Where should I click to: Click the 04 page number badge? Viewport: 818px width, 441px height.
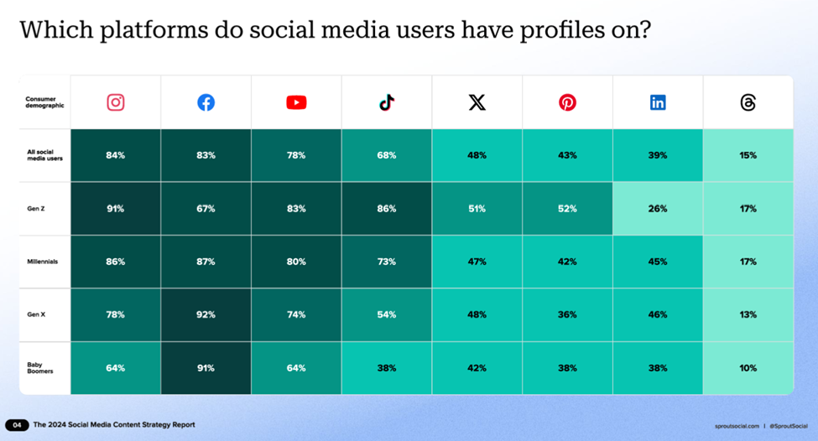tap(17, 425)
